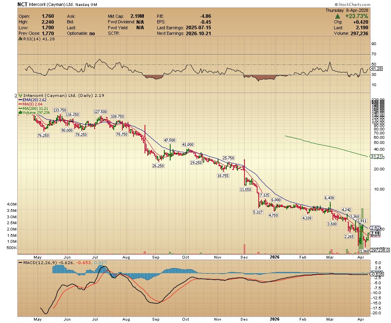
Task: Click the 2.265 price low label
Action: [349, 236]
